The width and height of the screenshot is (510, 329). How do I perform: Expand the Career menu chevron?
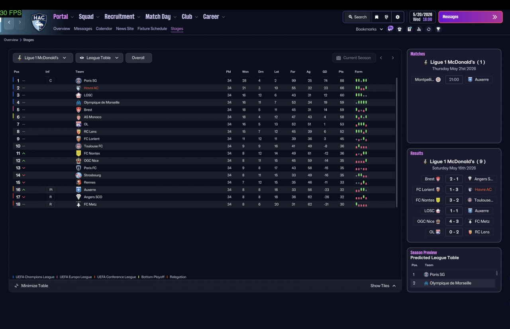(x=223, y=17)
